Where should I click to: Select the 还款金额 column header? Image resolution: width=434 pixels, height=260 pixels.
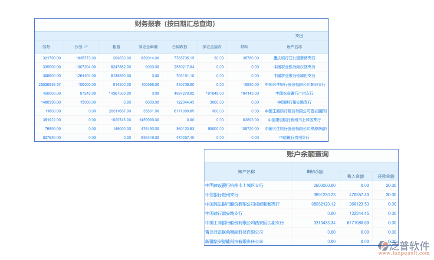tap(386, 176)
